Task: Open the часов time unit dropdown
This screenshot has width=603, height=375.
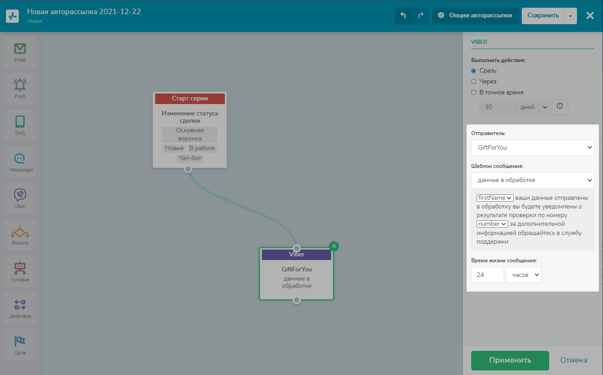Action: [x=523, y=275]
